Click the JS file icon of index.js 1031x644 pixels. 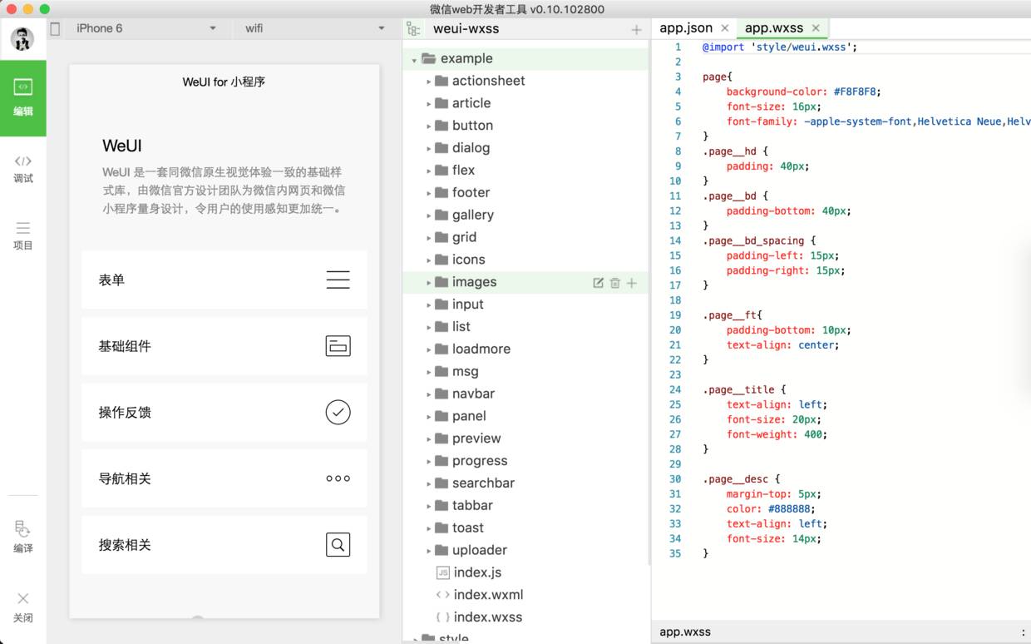[443, 572]
